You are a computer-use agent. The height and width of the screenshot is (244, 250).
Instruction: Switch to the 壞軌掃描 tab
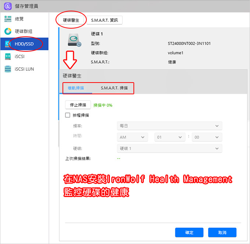pos(76,88)
